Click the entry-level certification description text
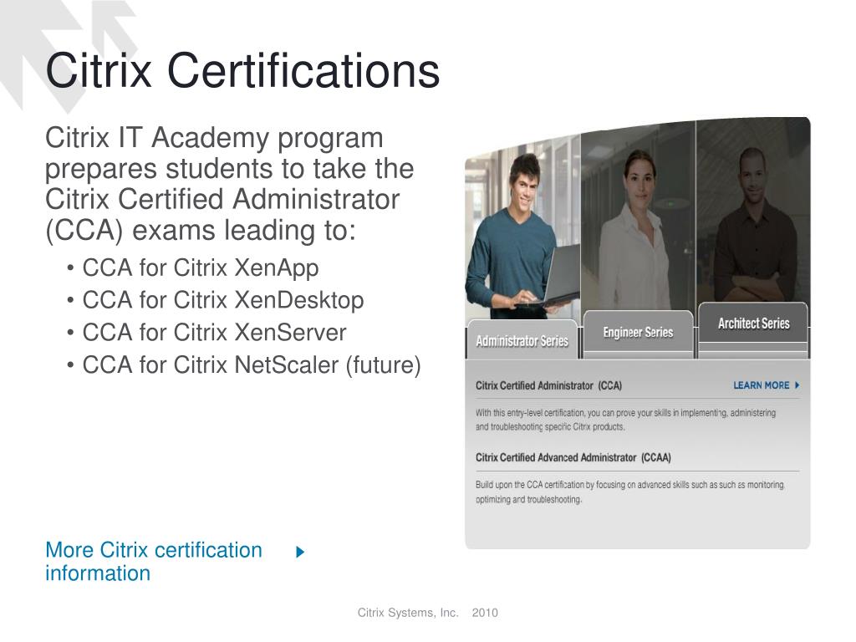Image resolution: width=856 pixels, height=642 pixels. click(x=625, y=420)
